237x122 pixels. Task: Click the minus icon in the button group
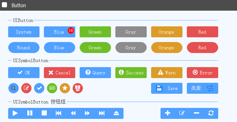[197, 113]
